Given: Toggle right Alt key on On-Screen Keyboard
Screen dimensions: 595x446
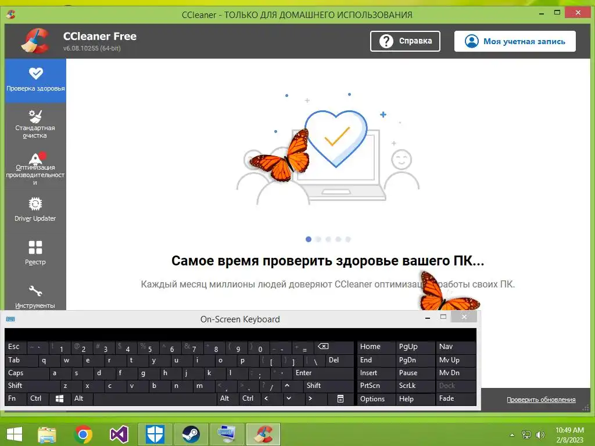Looking at the screenshot, I should tap(227, 398).
